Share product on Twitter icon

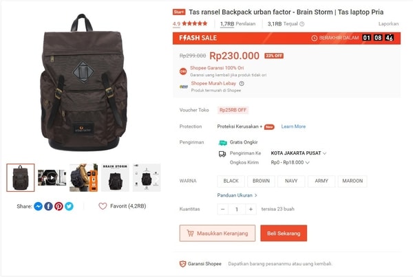click(69, 206)
